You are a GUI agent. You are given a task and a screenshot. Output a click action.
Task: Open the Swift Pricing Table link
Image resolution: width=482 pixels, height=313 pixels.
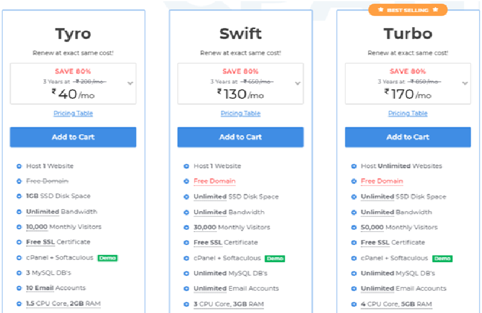(240, 113)
